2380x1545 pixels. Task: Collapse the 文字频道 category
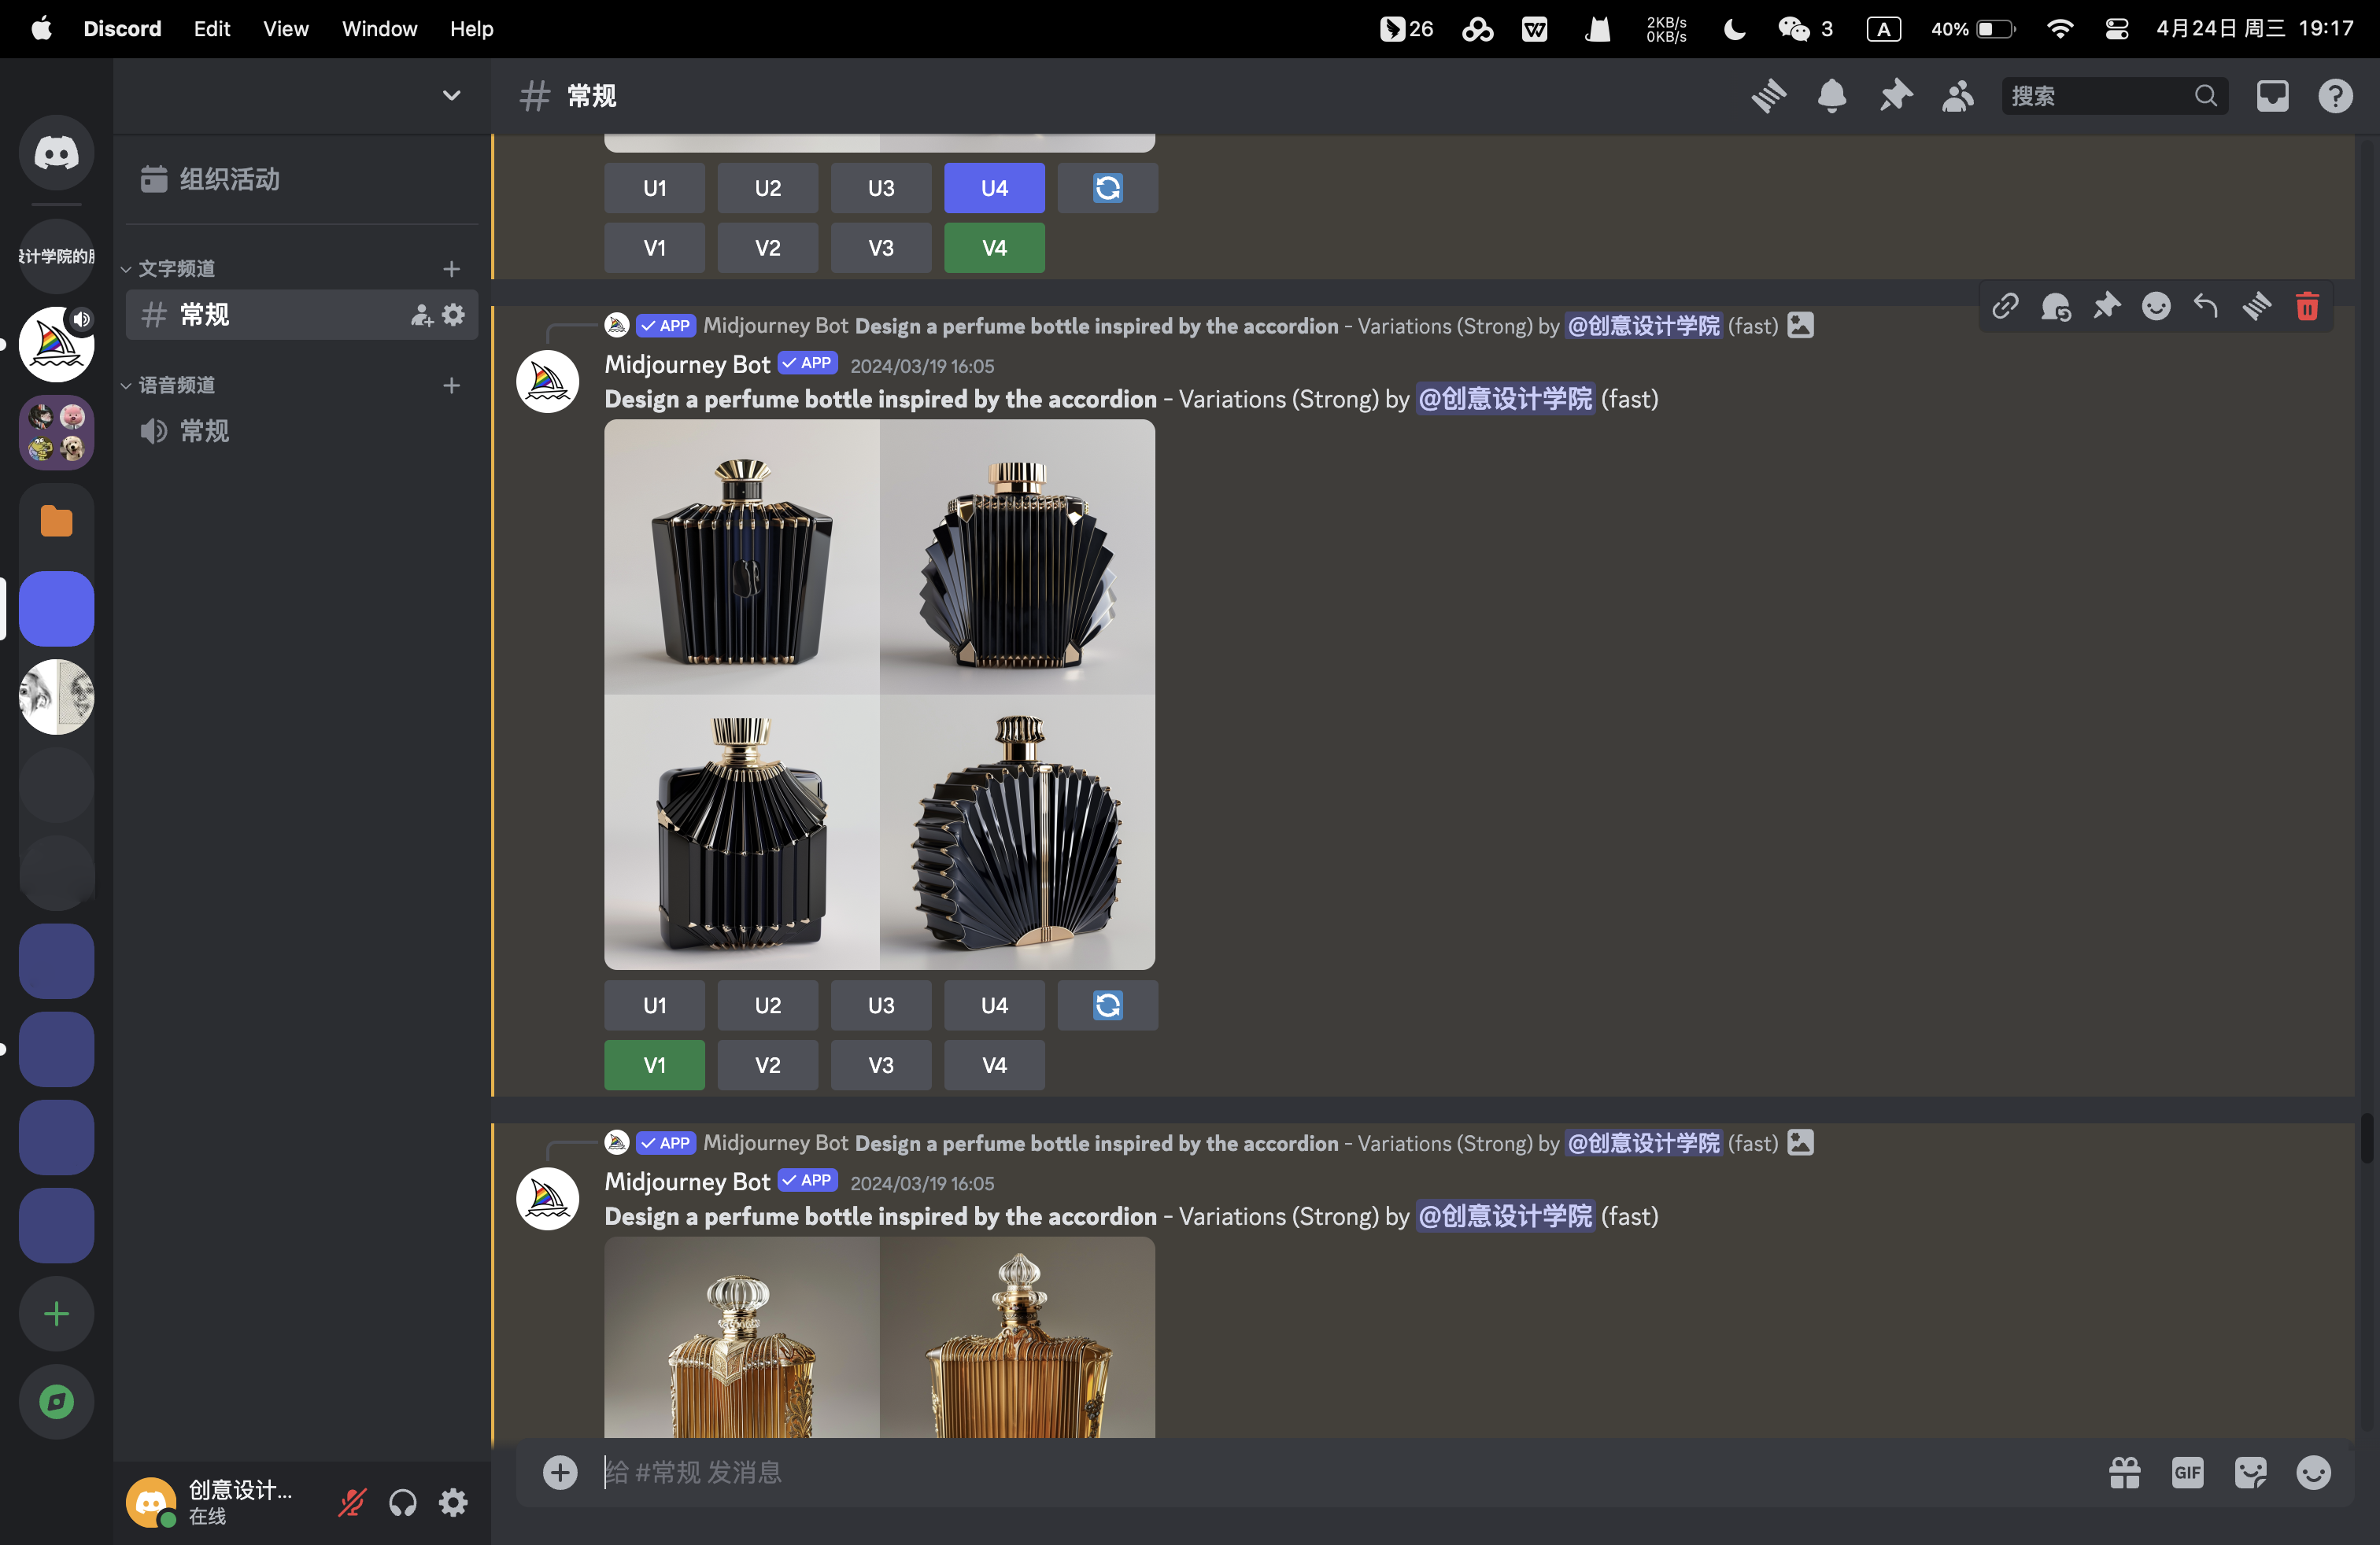pyautogui.click(x=175, y=269)
